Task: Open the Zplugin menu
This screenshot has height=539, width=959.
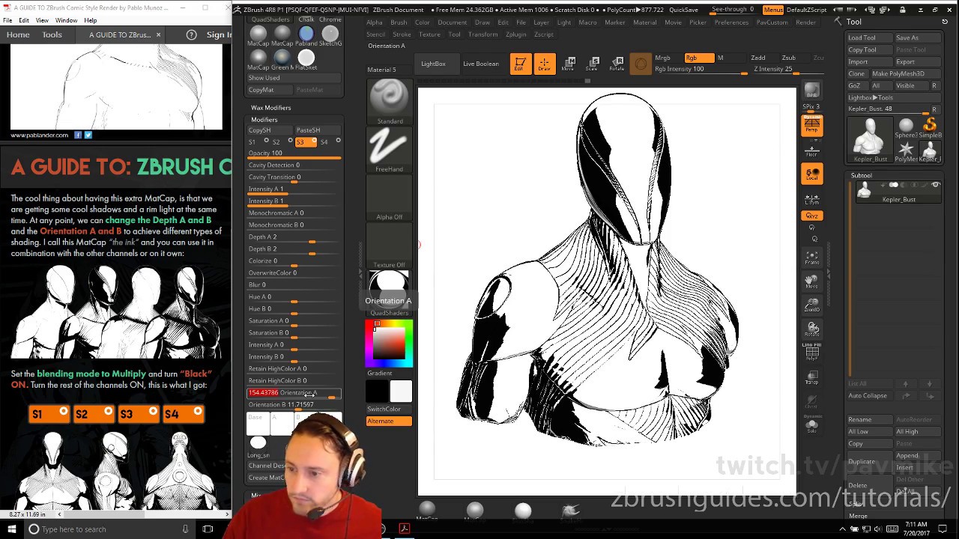Action: pyautogui.click(x=515, y=34)
